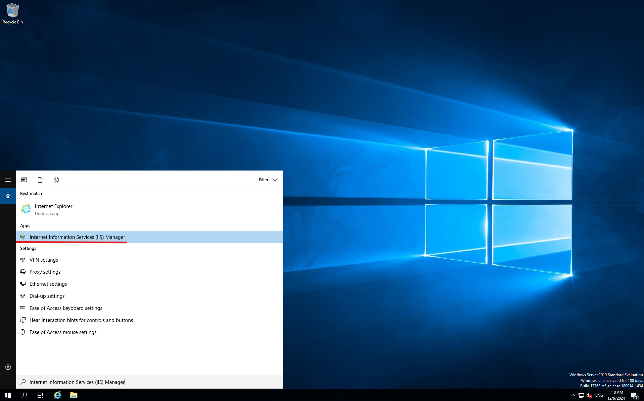Open Proxy settings result
This screenshot has width=644, height=401.
coord(149,272)
